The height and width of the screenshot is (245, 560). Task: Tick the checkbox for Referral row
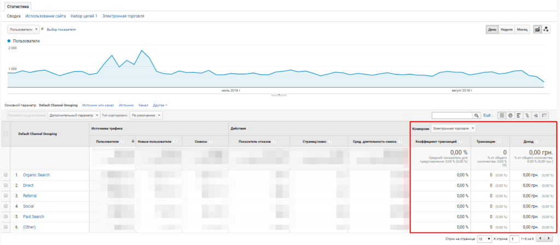[6, 196]
